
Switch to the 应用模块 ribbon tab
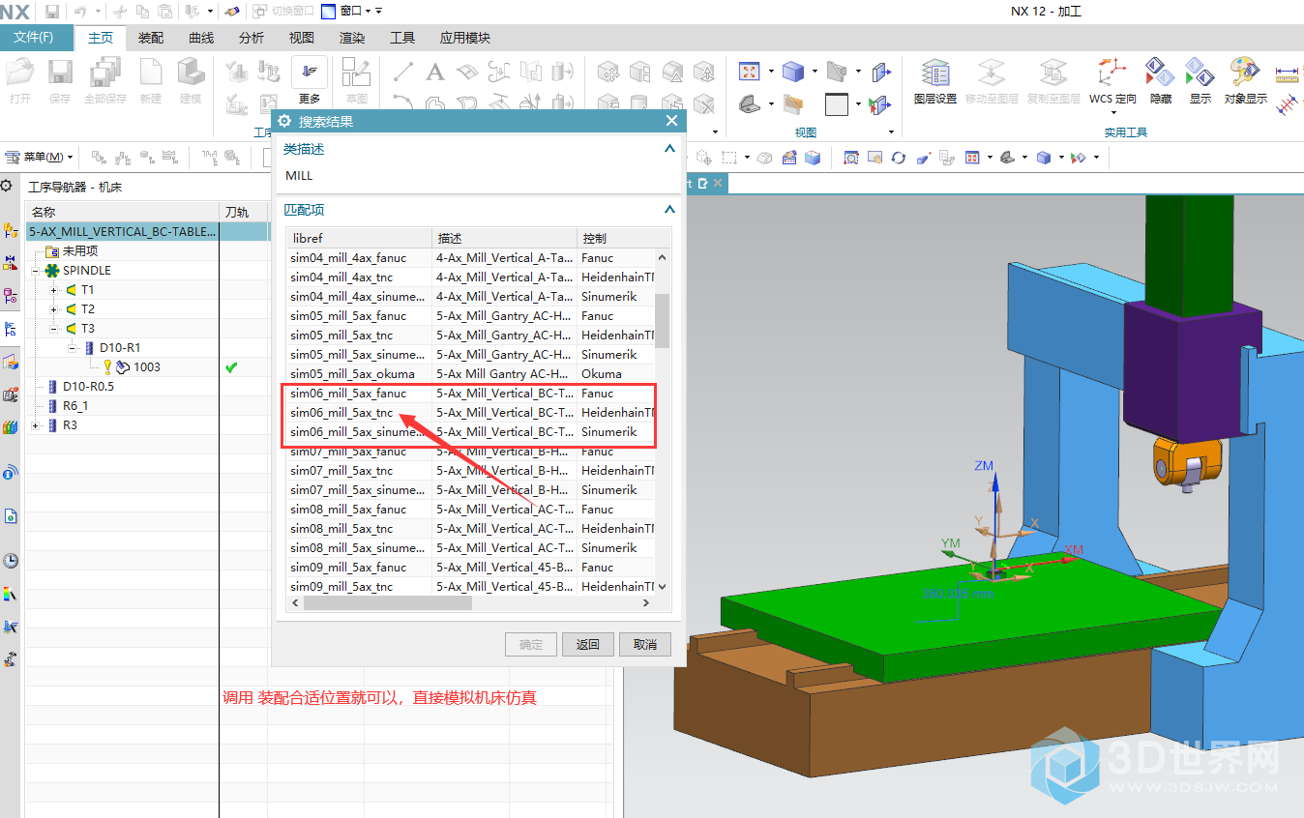(465, 38)
